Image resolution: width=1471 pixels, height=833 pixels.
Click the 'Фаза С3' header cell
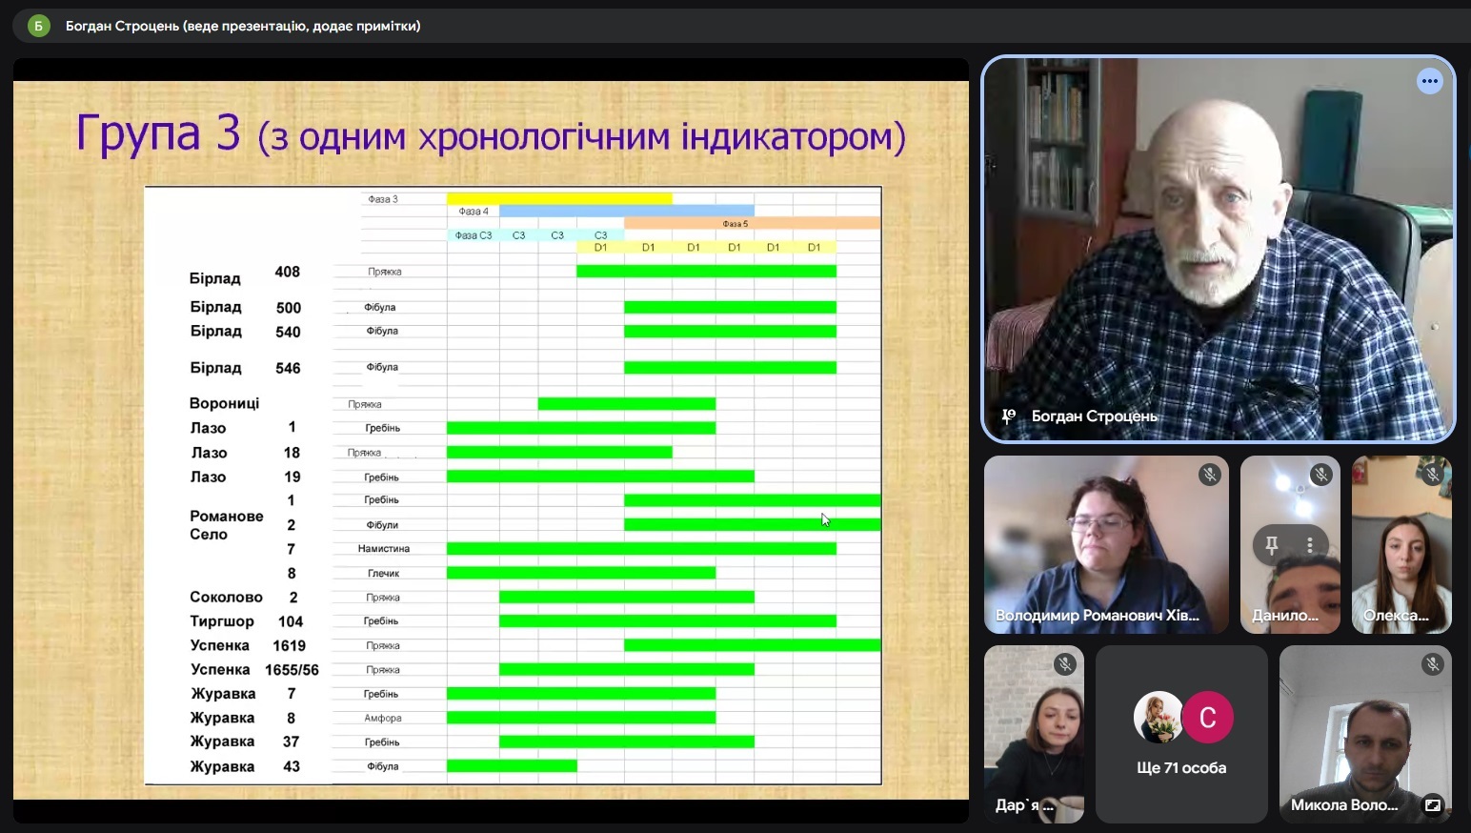point(474,235)
